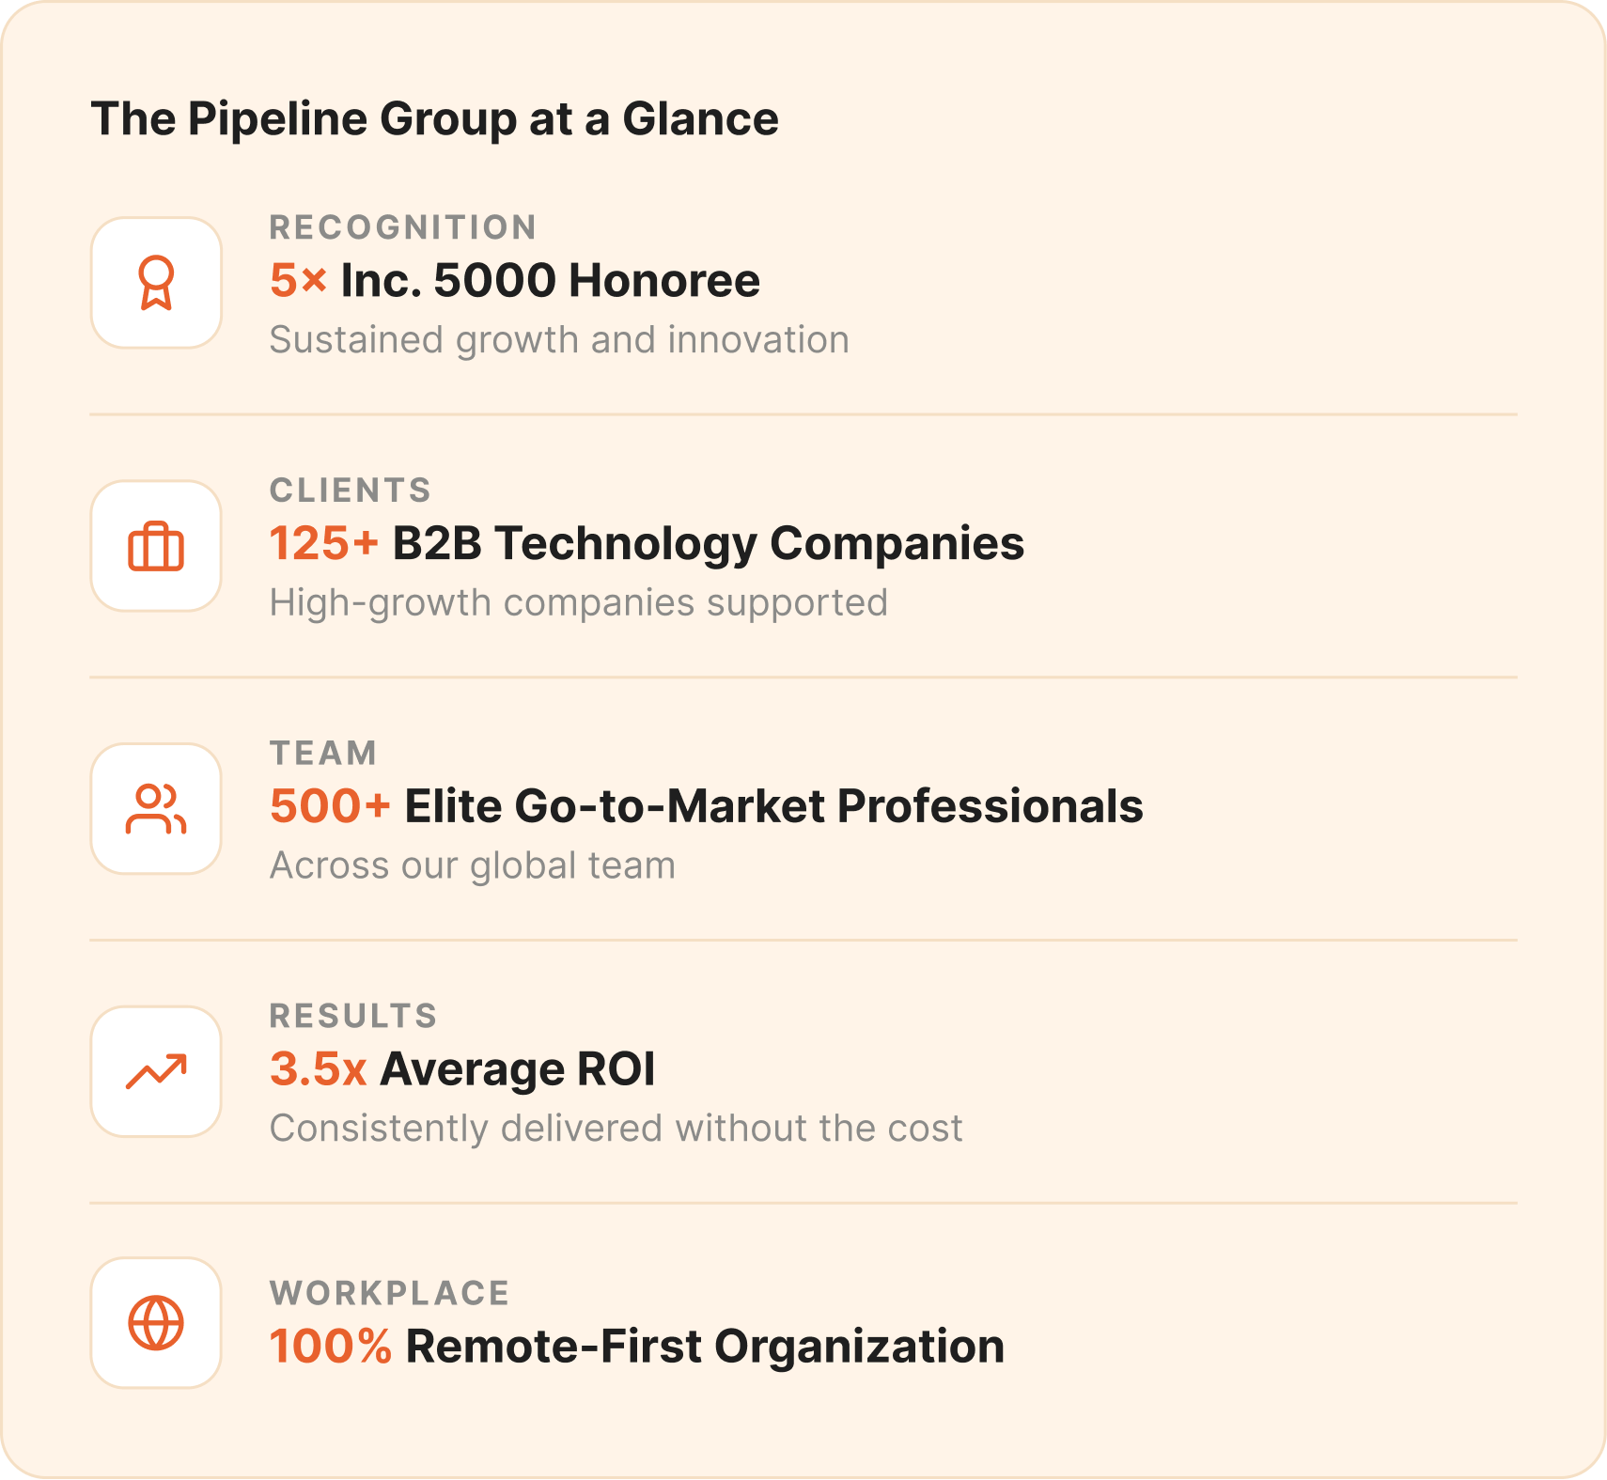Click Sustained growth and innovation subtitle
This screenshot has width=1607, height=1480.
(559, 340)
